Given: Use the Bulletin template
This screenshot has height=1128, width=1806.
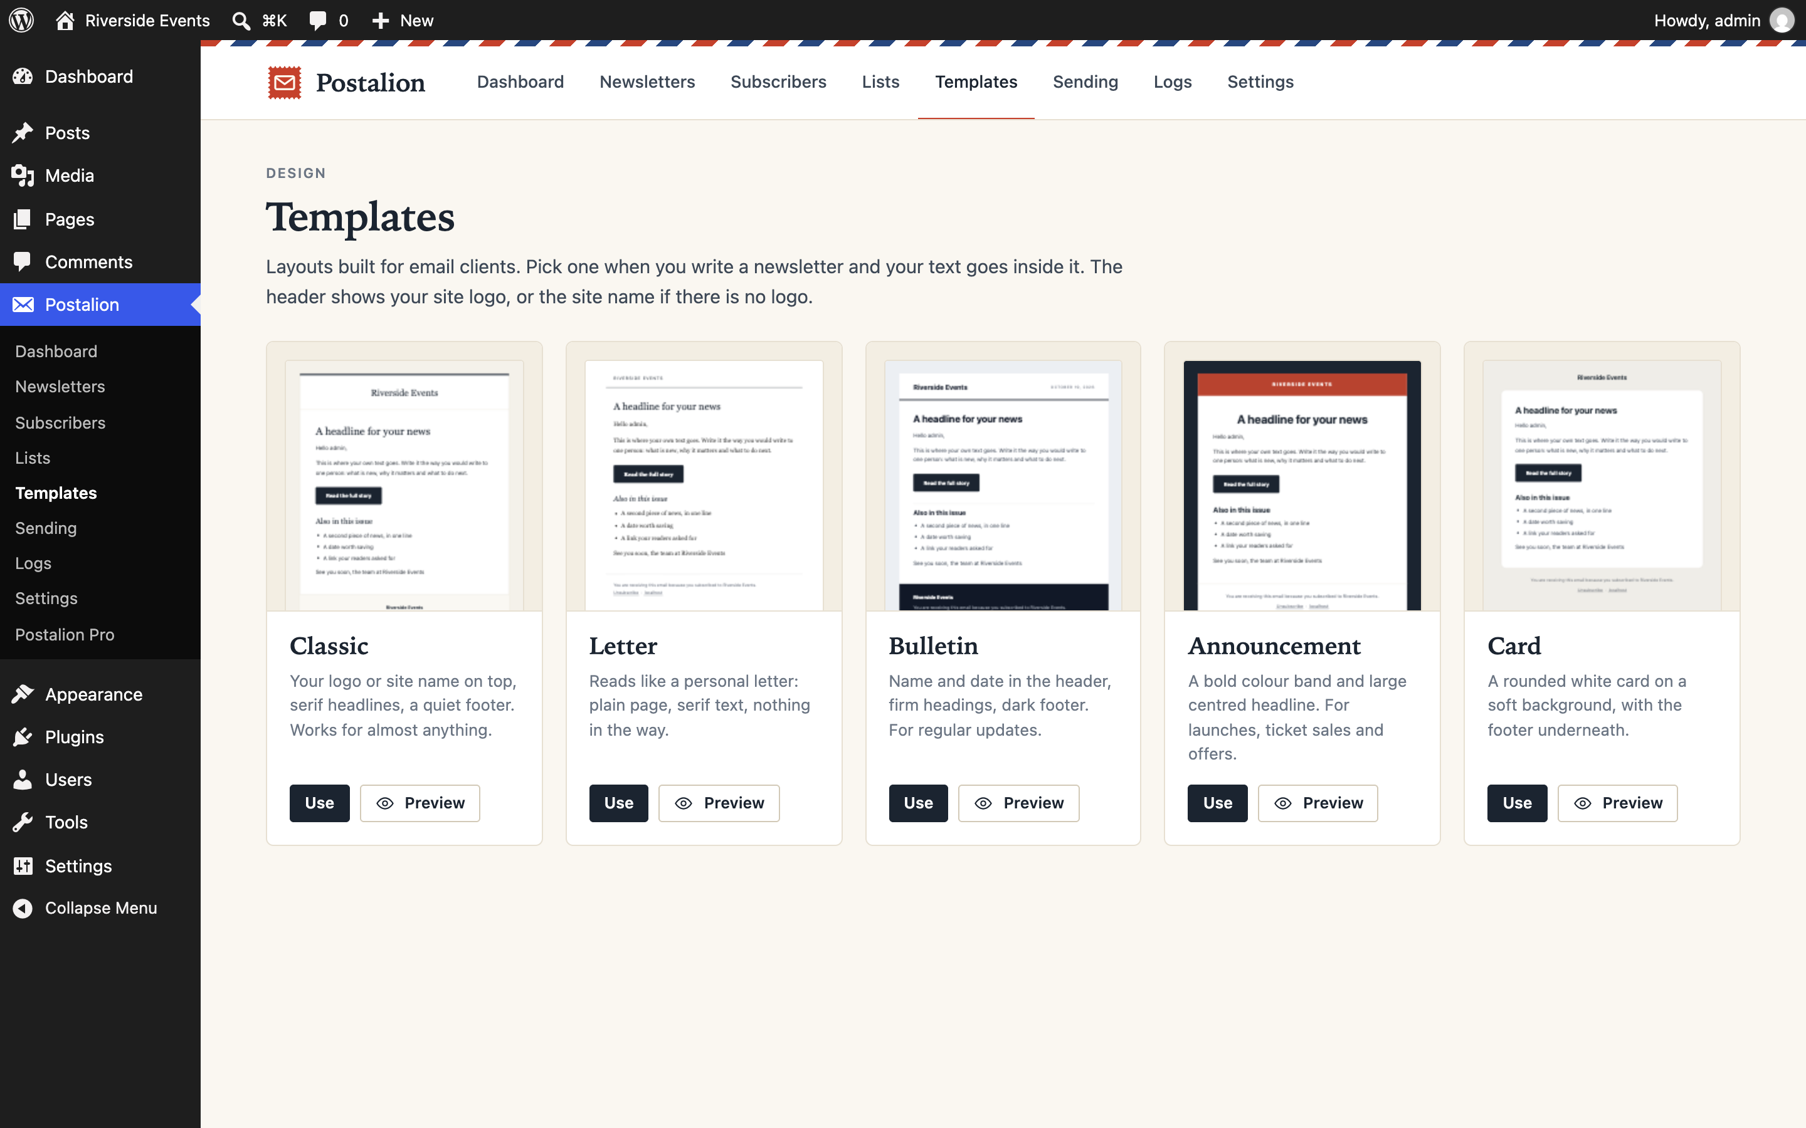Looking at the screenshot, I should coord(918,803).
